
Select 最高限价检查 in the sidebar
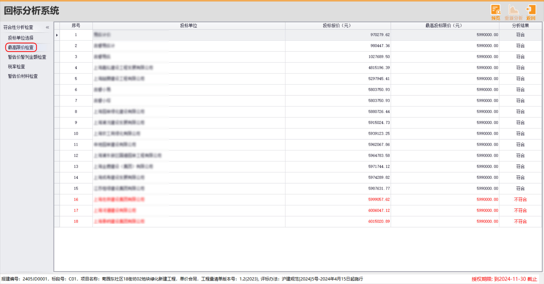(x=21, y=47)
